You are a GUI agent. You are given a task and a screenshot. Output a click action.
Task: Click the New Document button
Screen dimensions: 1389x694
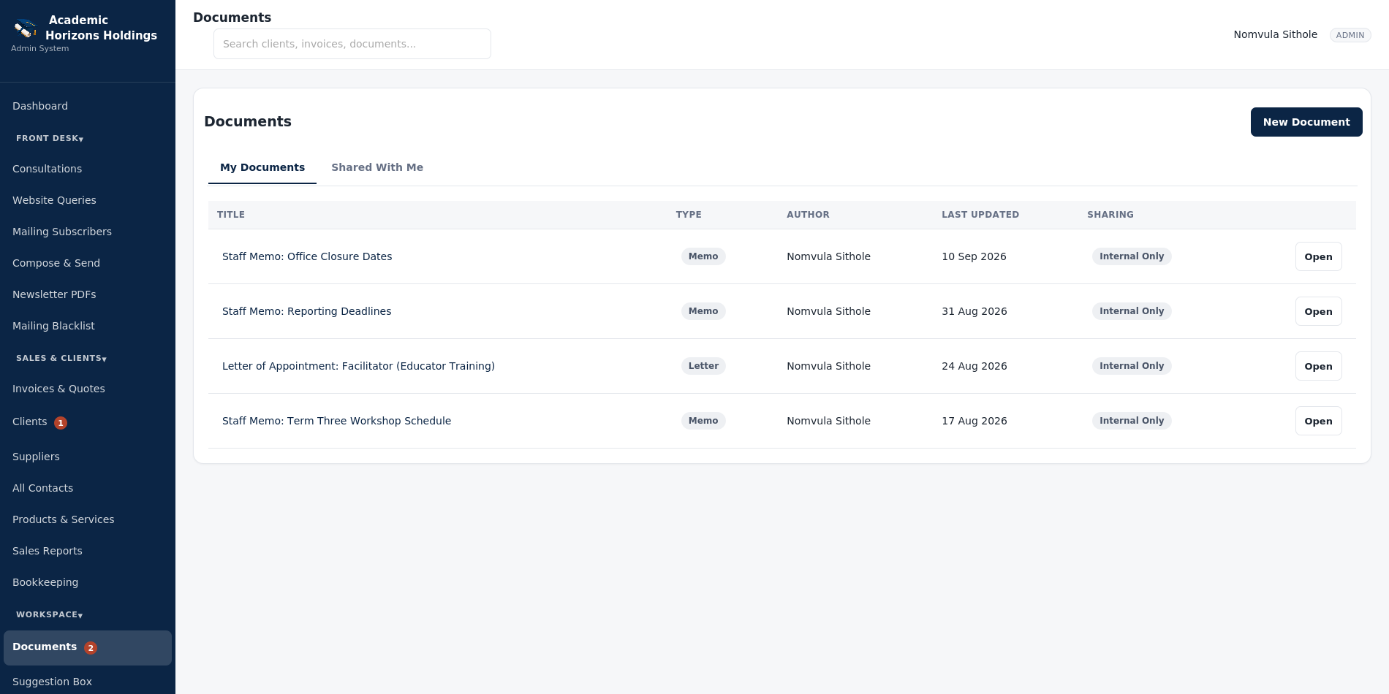coord(1306,122)
